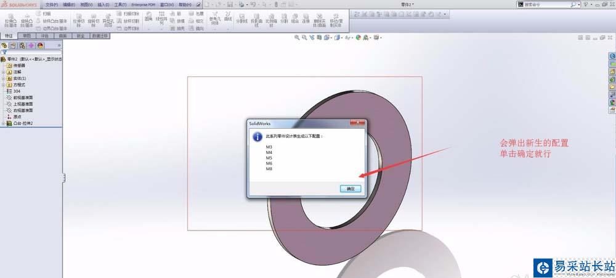Screen dimensions: 616x278
Task: Expand the 注解 tree node
Action: (4, 72)
